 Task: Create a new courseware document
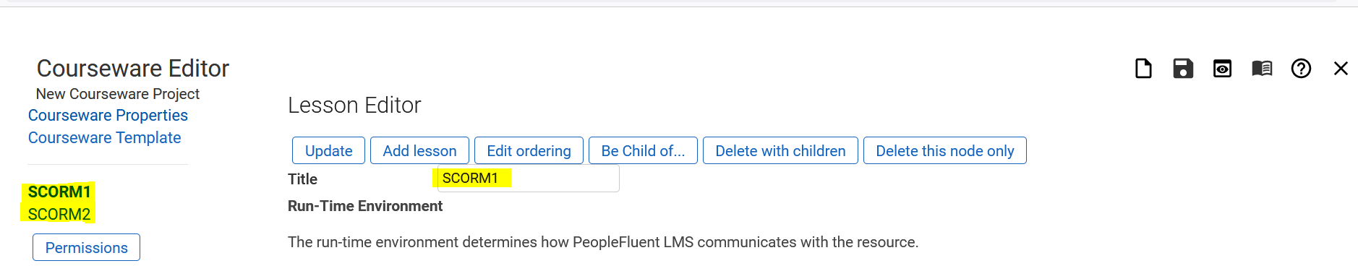click(x=1143, y=69)
